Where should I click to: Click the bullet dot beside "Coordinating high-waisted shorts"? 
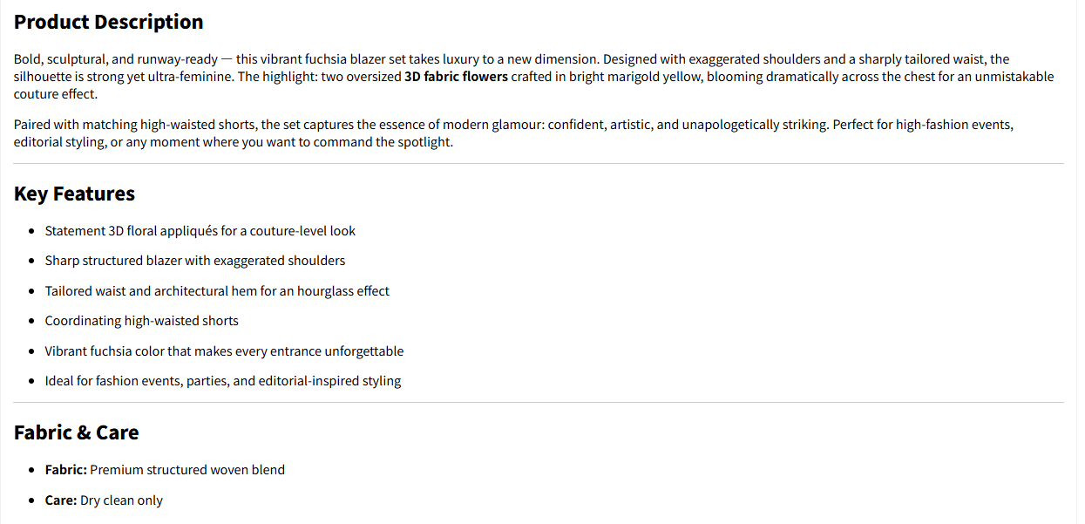click(x=32, y=322)
